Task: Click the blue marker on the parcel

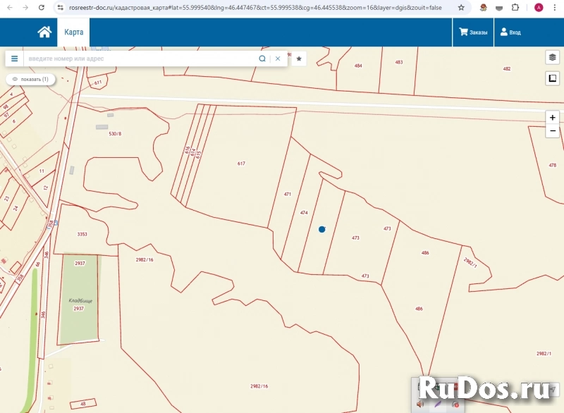Action: [x=322, y=229]
